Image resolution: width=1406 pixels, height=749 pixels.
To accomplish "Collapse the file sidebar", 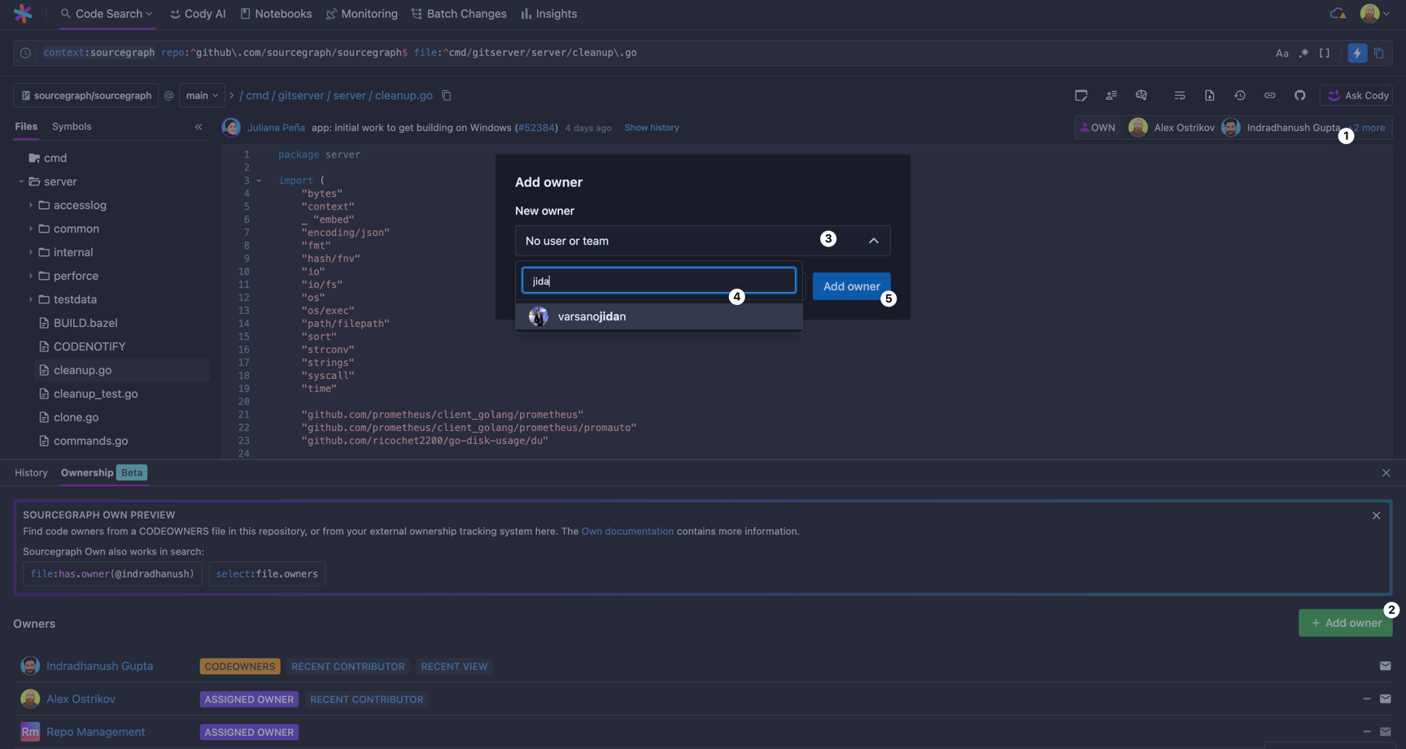I will point(199,127).
